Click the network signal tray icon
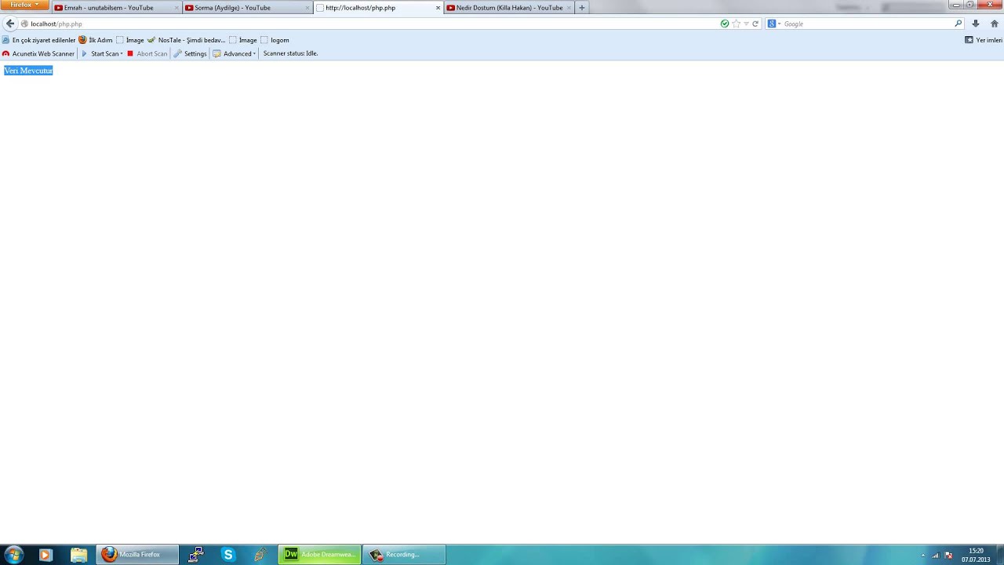Viewport: 1004px width, 565px height. point(935,556)
